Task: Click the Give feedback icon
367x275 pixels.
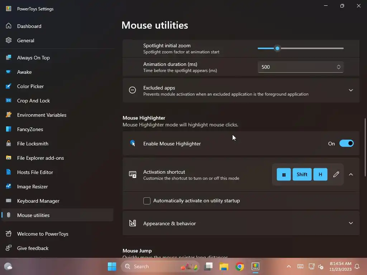Action: click(9, 248)
